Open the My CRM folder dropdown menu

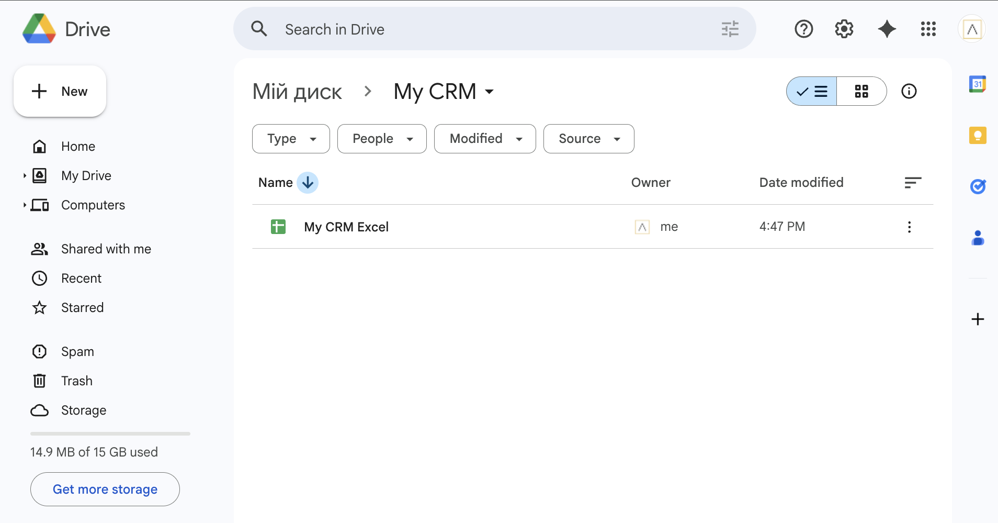click(444, 92)
